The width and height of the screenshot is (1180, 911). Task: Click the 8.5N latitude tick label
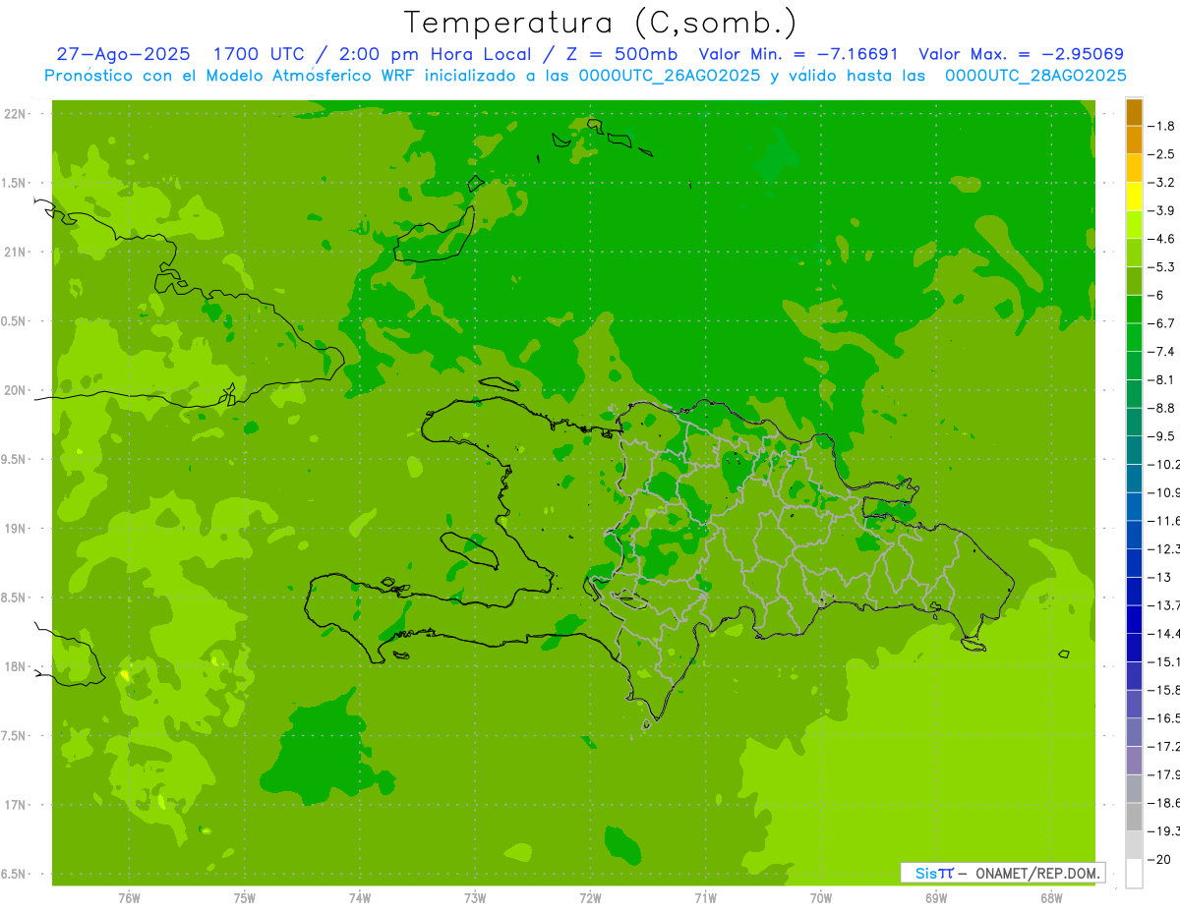14,598
